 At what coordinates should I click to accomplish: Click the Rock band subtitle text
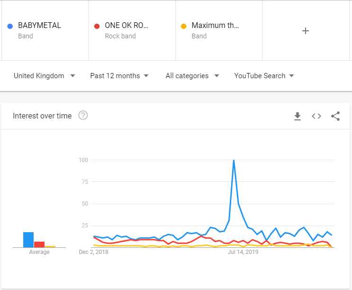point(120,36)
